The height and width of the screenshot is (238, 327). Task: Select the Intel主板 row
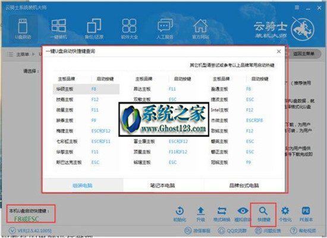241,110
